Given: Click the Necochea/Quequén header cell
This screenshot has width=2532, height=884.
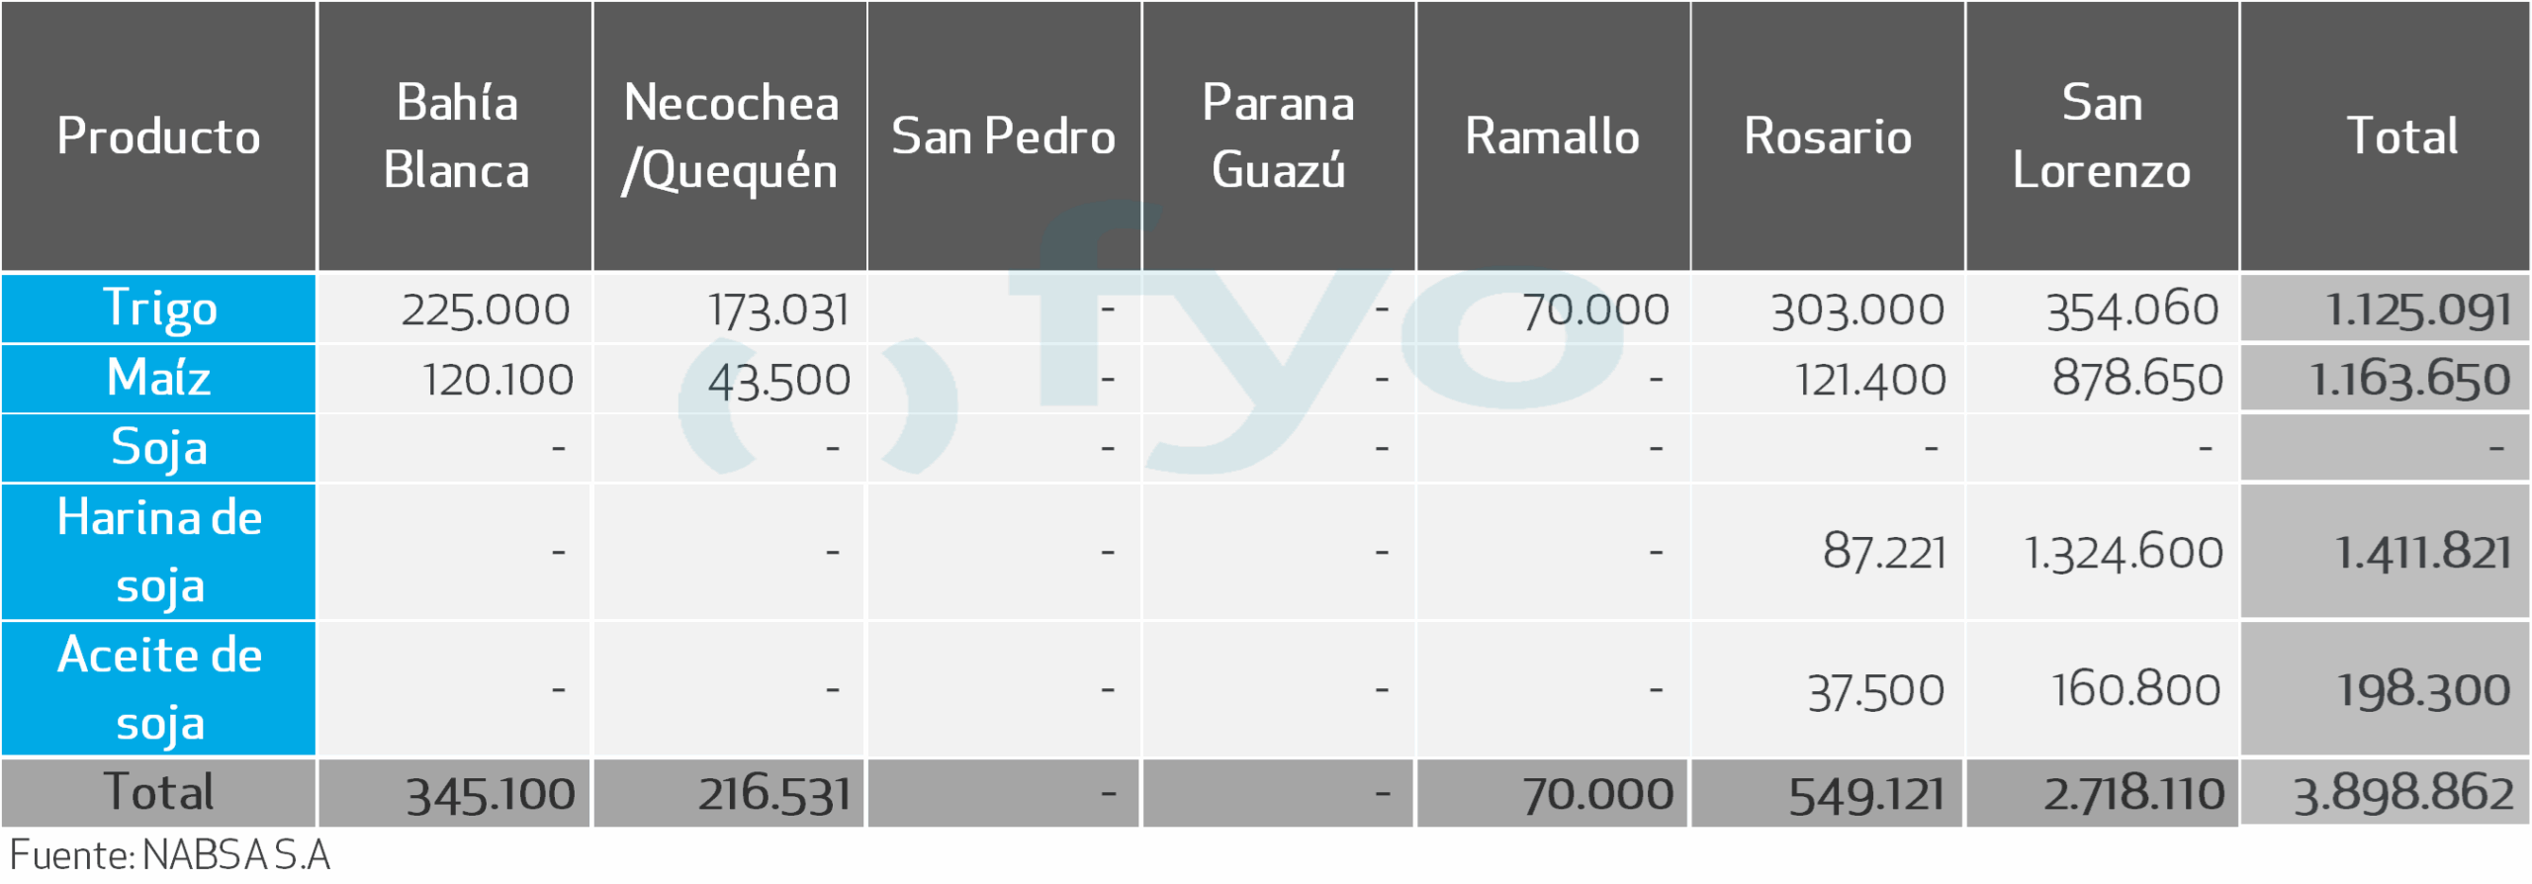Looking at the screenshot, I should coord(730,136).
